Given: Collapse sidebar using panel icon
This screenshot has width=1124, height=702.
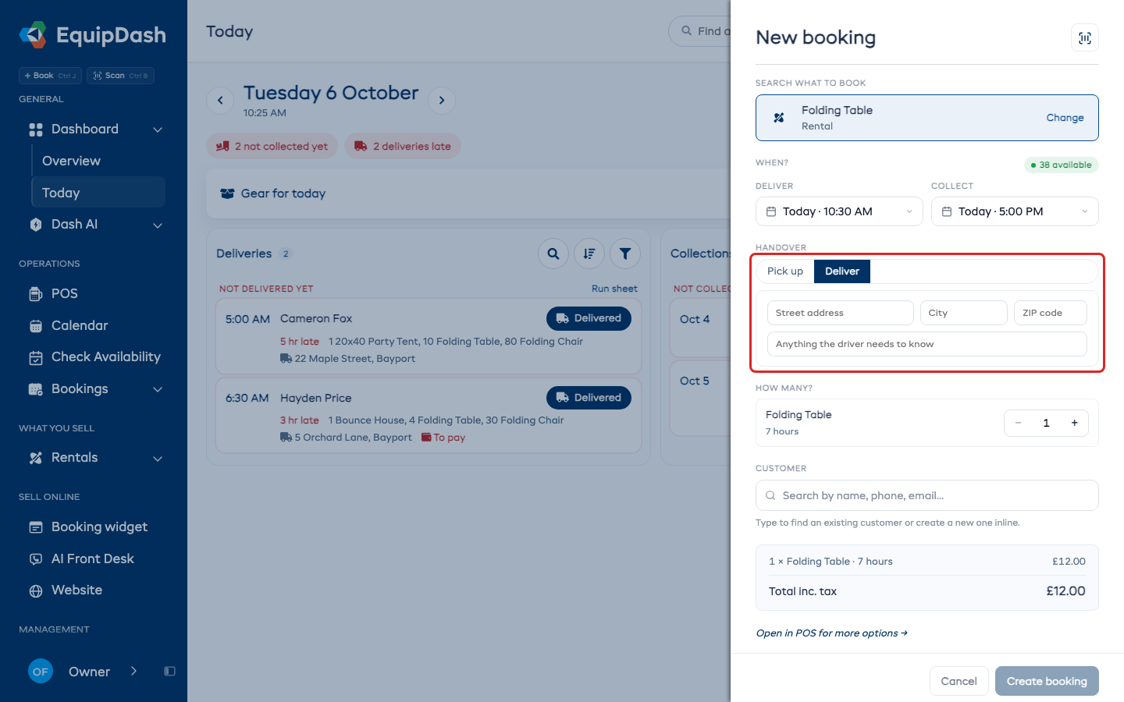Looking at the screenshot, I should point(169,672).
